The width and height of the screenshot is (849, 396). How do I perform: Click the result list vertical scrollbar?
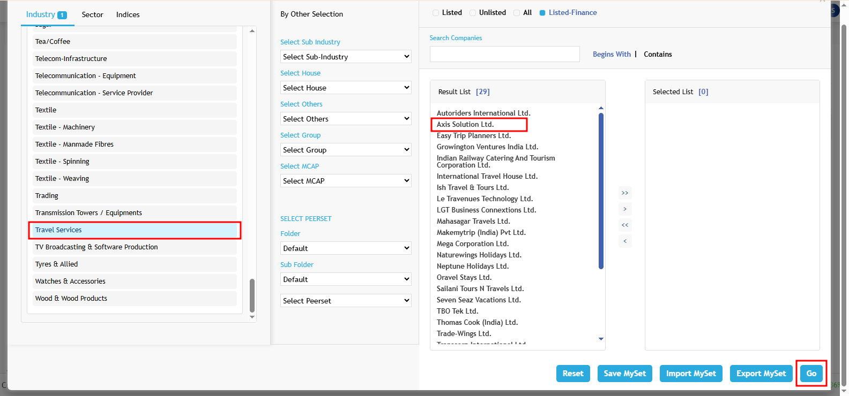(601, 191)
